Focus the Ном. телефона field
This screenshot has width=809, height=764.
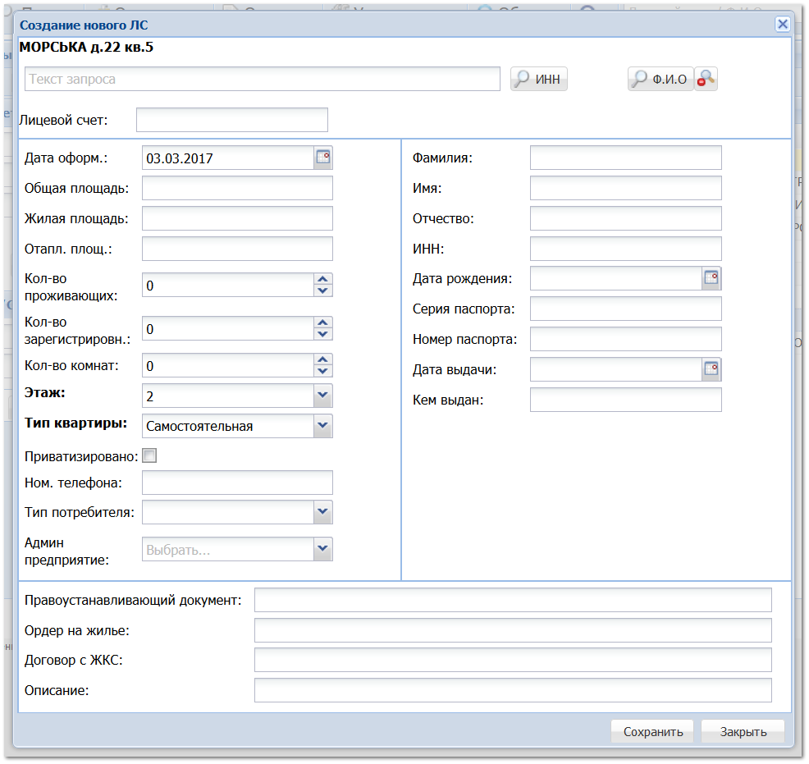[x=237, y=483]
